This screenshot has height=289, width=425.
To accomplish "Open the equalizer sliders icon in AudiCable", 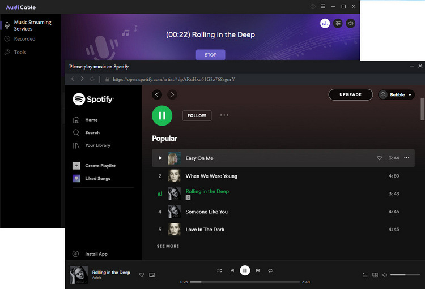I will [338, 24].
